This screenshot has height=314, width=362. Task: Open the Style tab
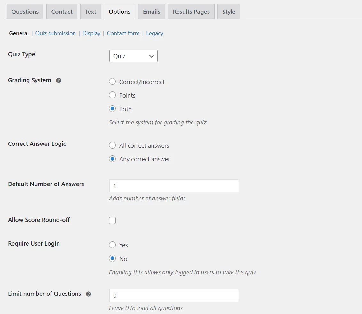pos(228,12)
